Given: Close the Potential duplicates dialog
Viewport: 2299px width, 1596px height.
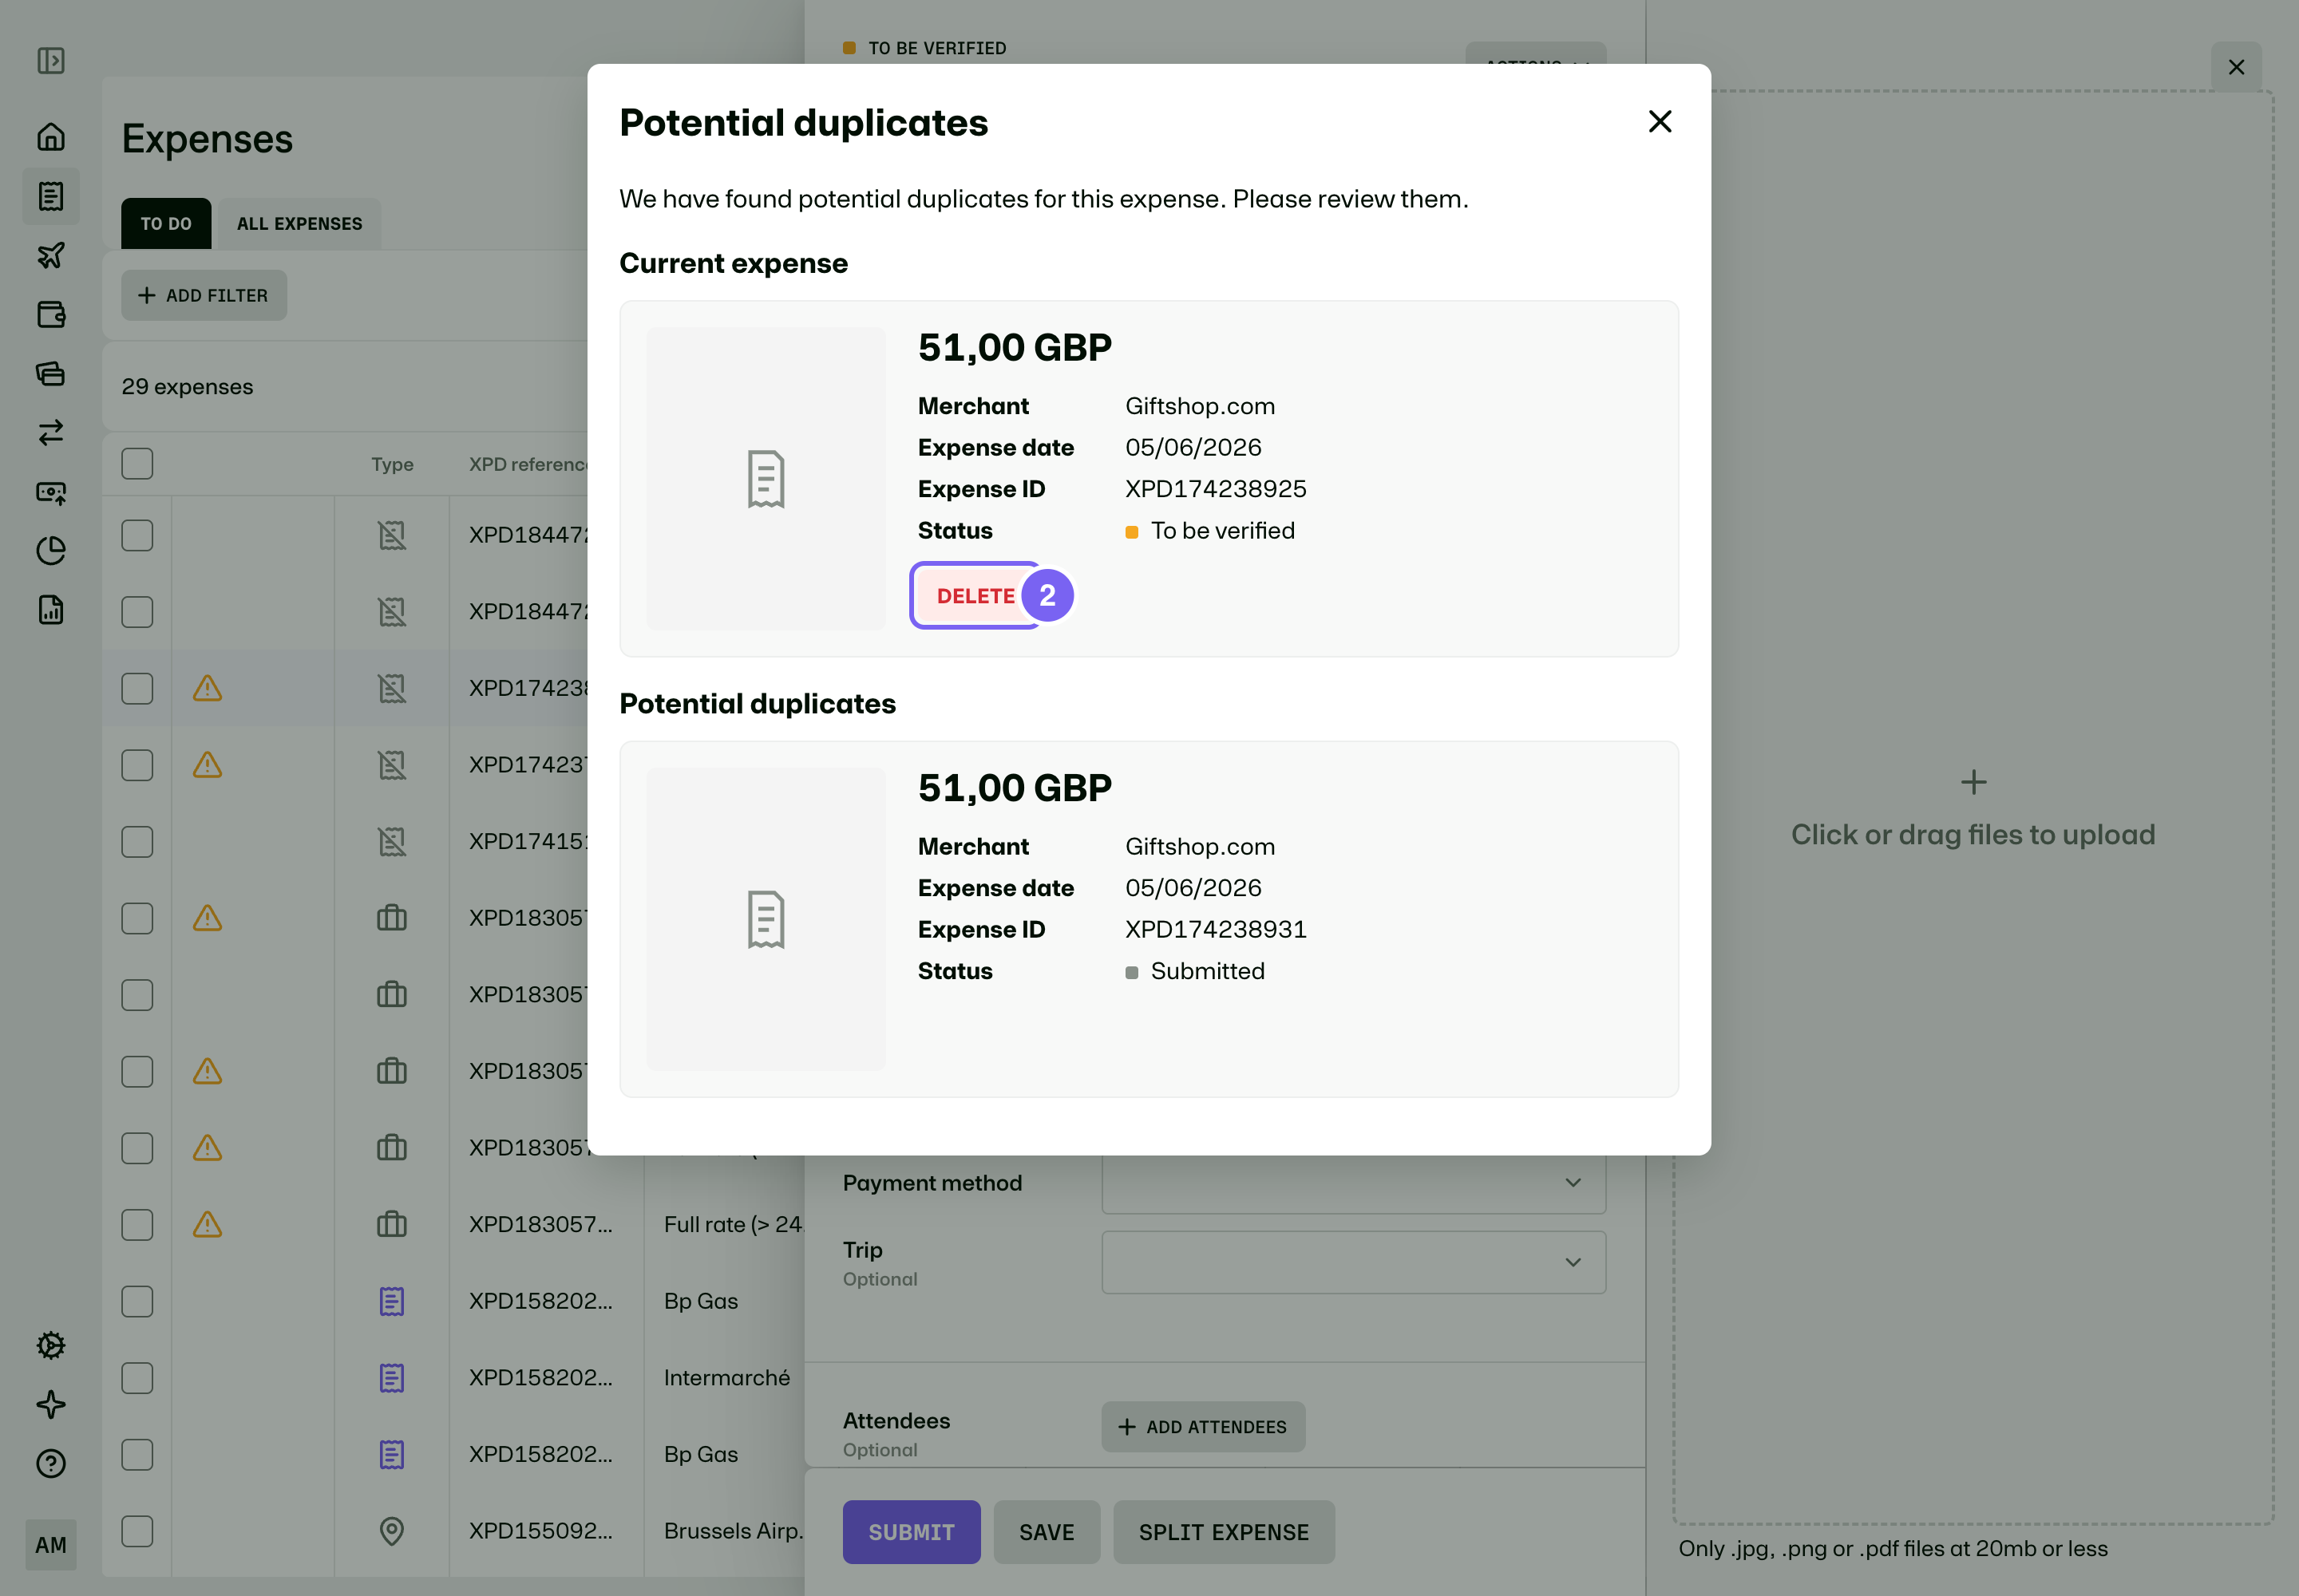Looking at the screenshot, I should pos(1660,121).
